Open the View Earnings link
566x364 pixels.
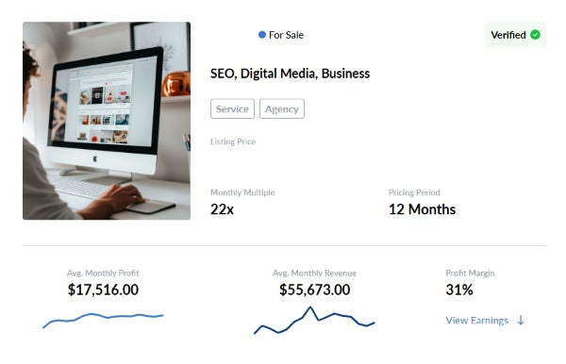point(476,321)
